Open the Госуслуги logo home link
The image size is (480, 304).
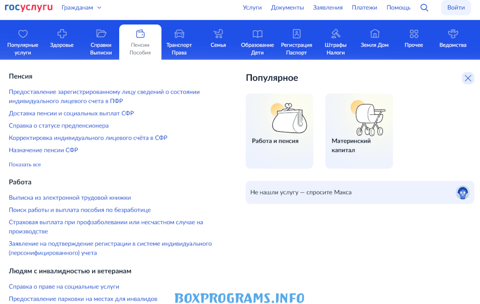point(29,7)
